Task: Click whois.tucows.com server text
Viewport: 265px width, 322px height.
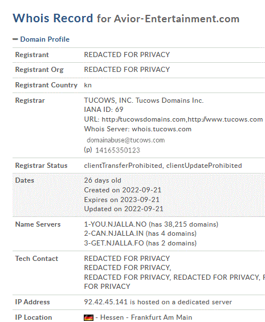Action: (x=161, y=129)
